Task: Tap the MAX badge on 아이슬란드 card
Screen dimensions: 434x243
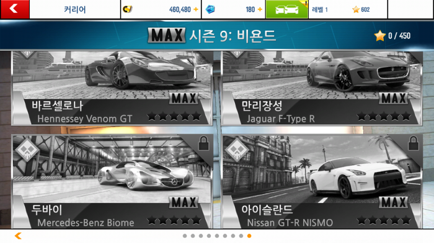Action: point(393,202)
